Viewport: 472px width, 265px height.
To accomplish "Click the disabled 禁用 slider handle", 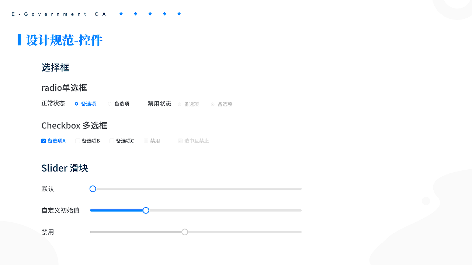I will click(185, 232).
